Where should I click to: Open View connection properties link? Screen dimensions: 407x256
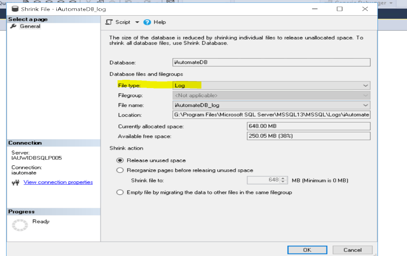58,182
